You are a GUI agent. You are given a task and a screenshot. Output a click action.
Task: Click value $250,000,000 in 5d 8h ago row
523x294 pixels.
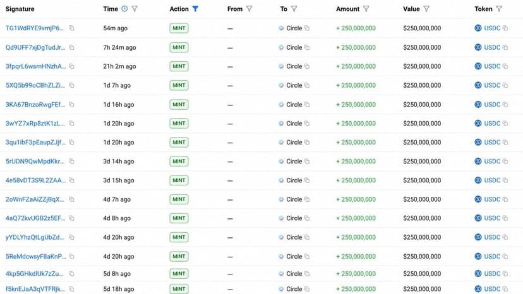[422, 274]
